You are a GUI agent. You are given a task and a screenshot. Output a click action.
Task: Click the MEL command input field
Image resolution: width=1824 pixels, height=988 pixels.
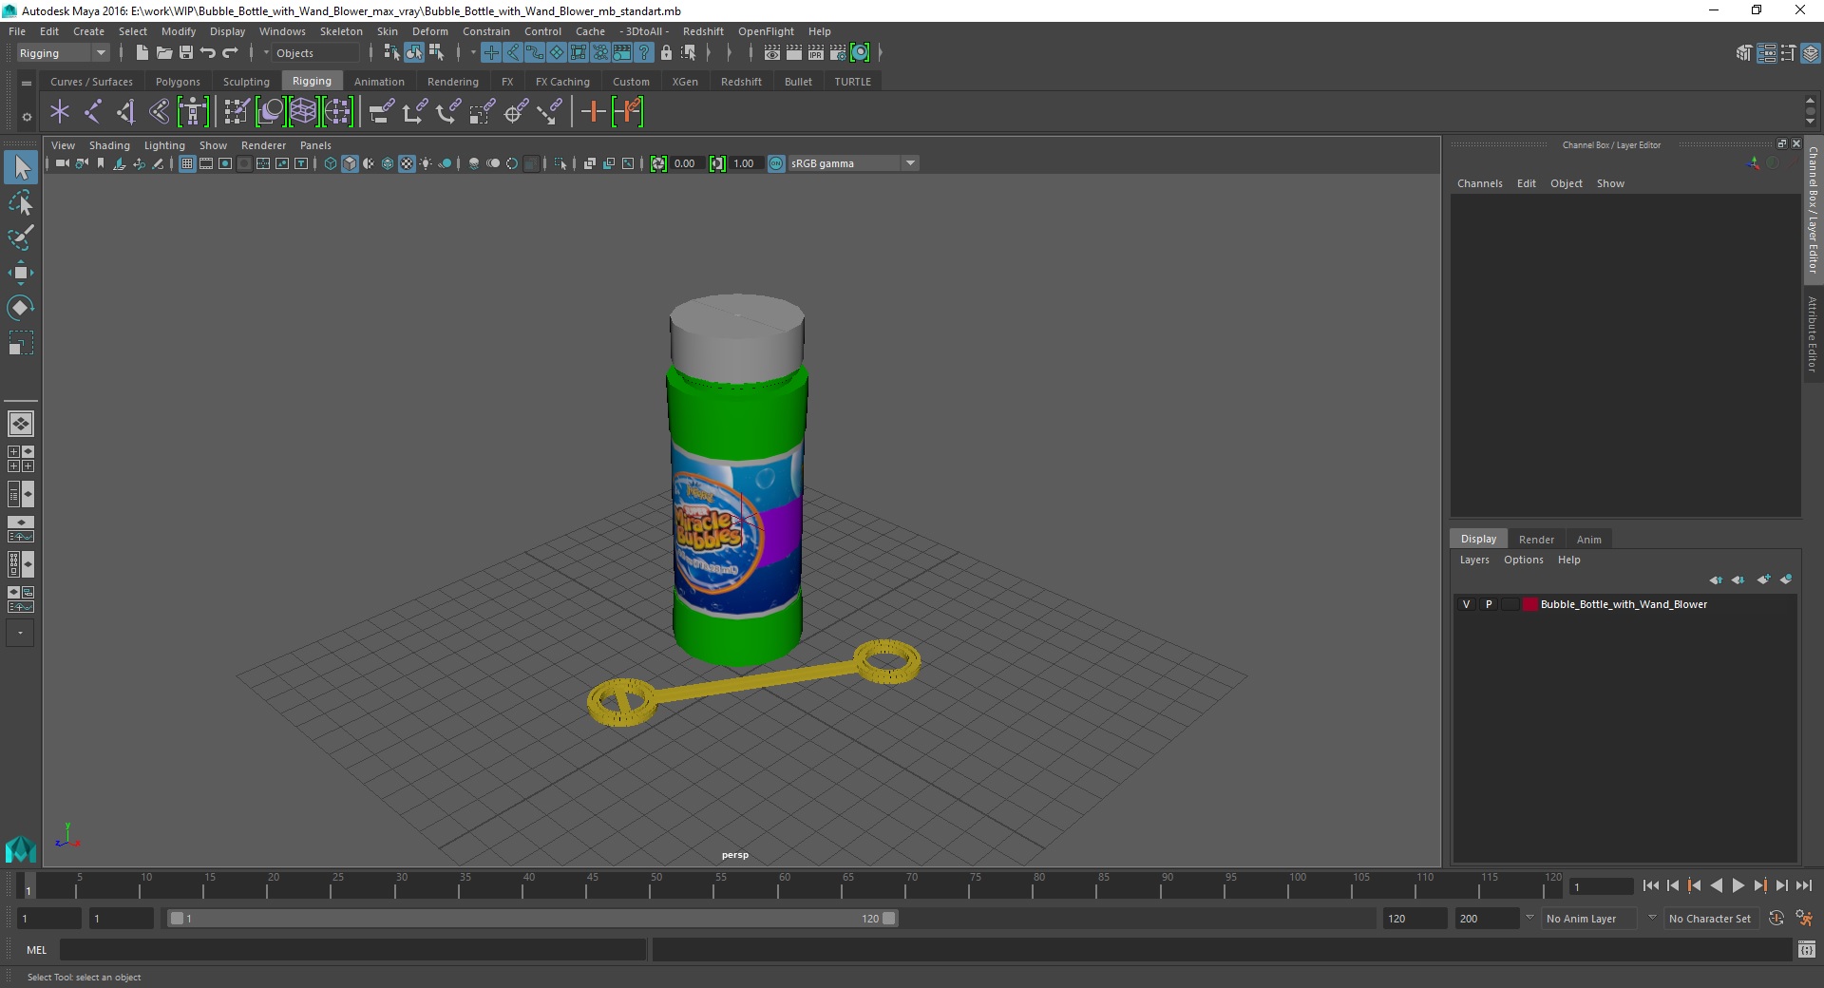coord(352,949)
